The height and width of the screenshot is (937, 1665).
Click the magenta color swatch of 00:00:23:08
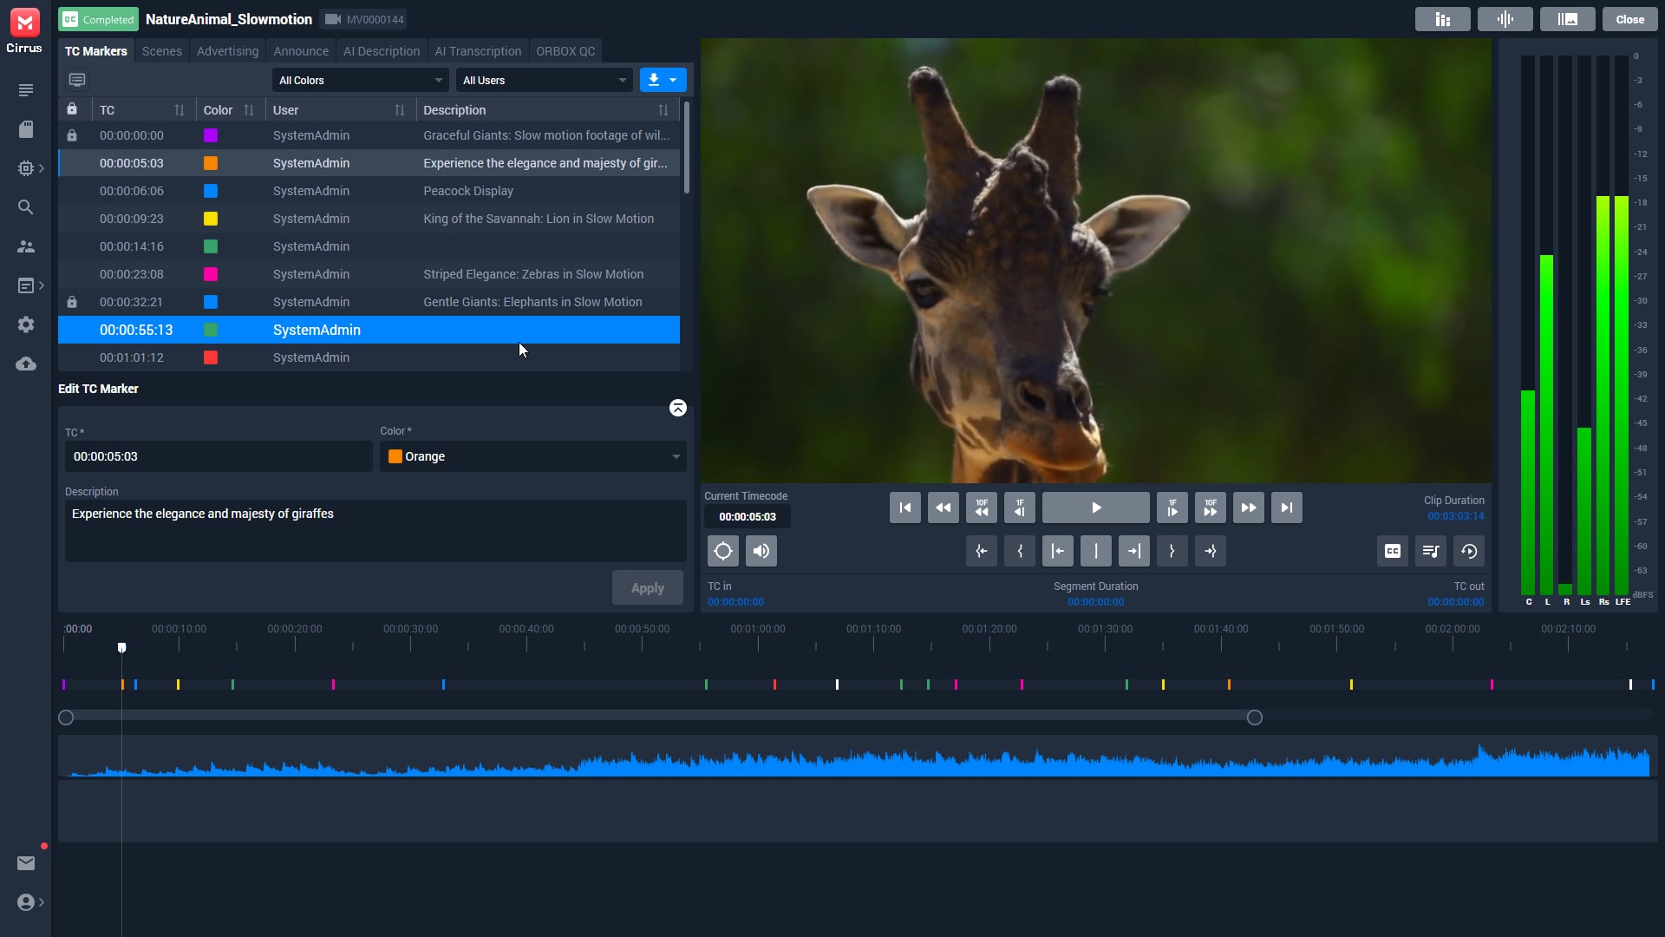[x=211, y=274]
